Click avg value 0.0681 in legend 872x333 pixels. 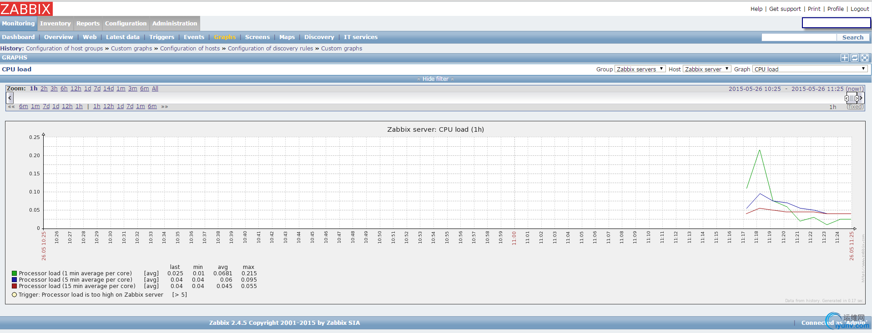(x=223, y=273)
